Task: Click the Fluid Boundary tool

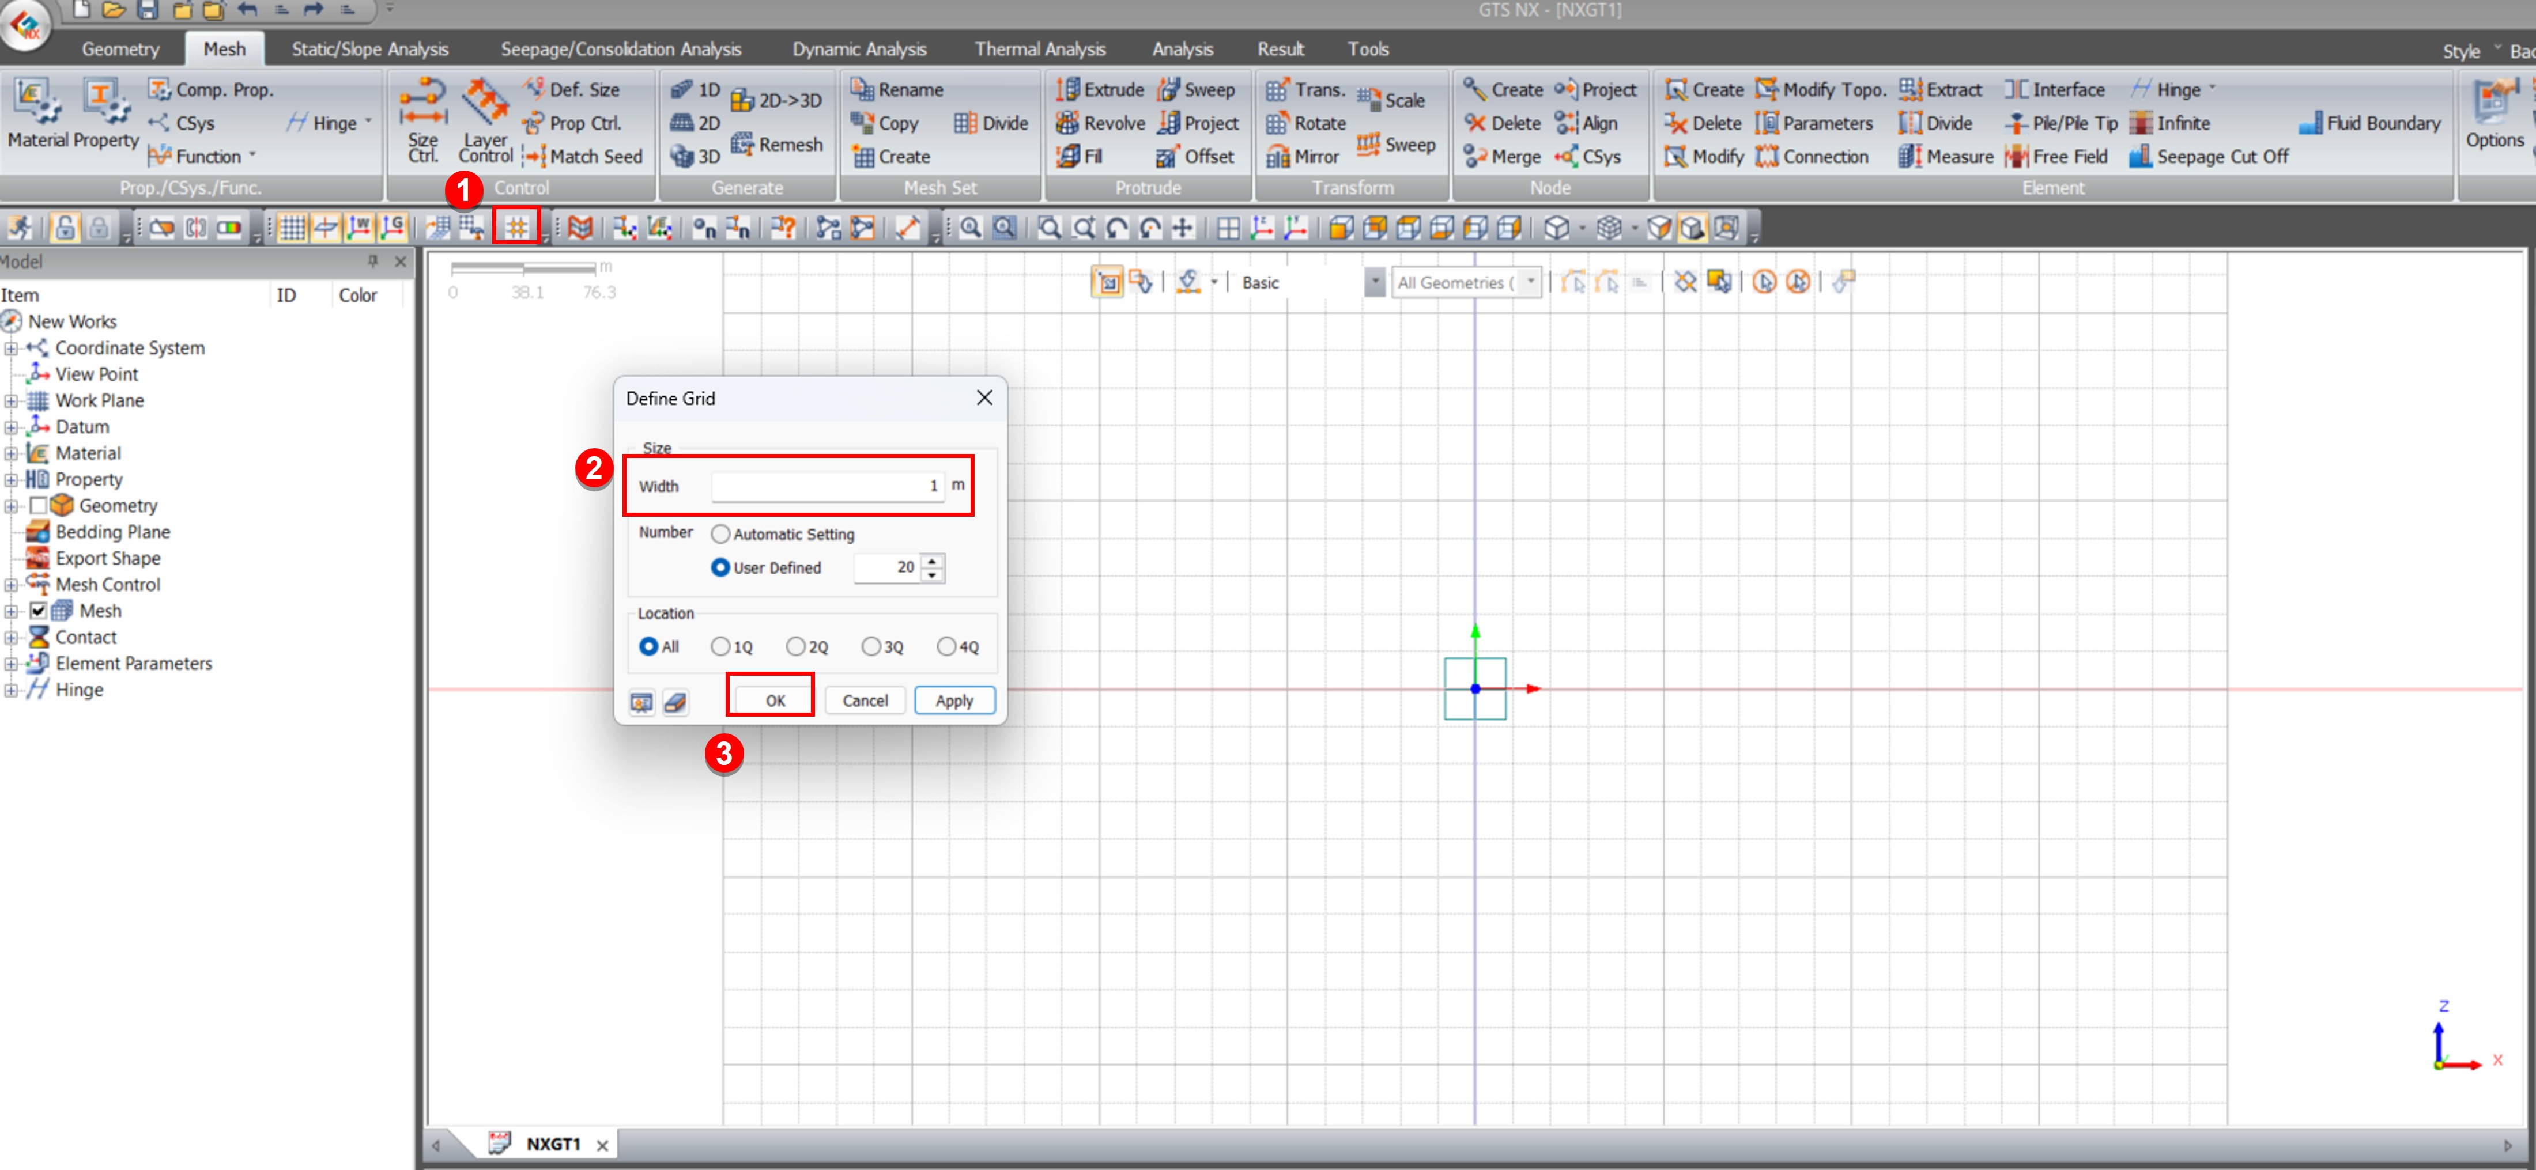Action: coord(2371,123)
